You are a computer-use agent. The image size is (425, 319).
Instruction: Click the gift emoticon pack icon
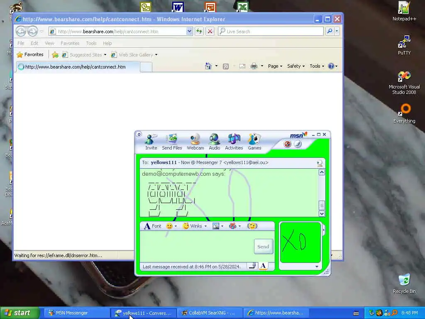point(232,226)
